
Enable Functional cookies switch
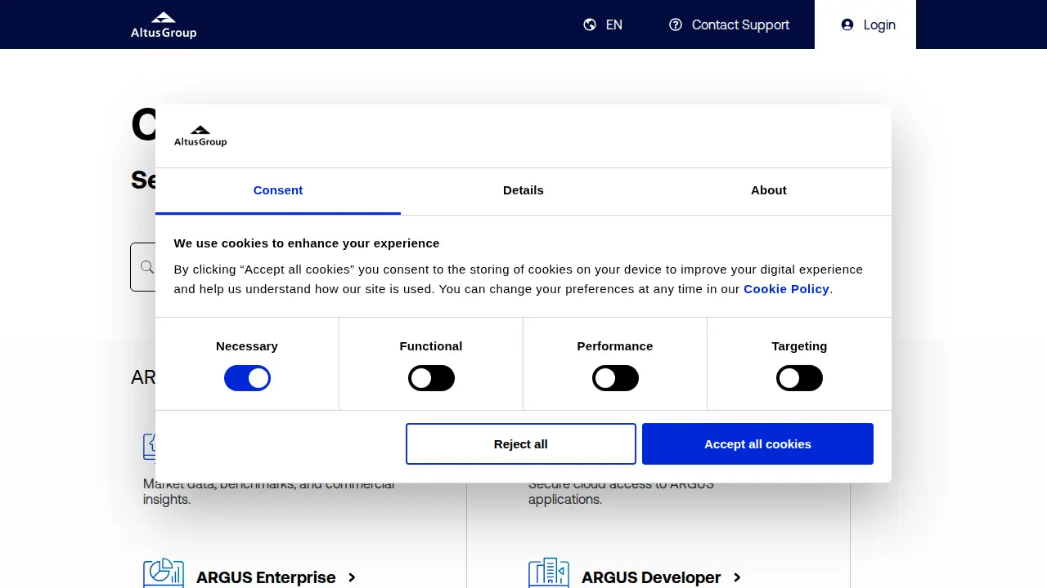(x=431, y=378)
